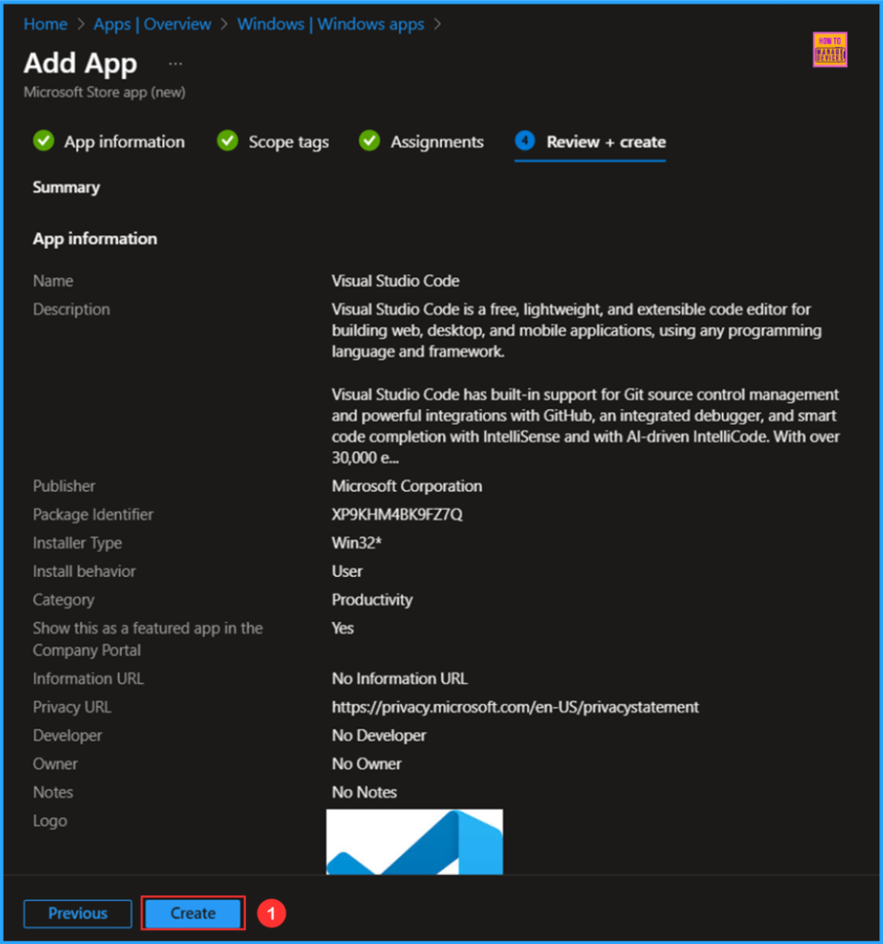Click the Privacy URL label
The height and width of the screenshot is (944, 883).
pyautogui.click(x=72, y=707)
